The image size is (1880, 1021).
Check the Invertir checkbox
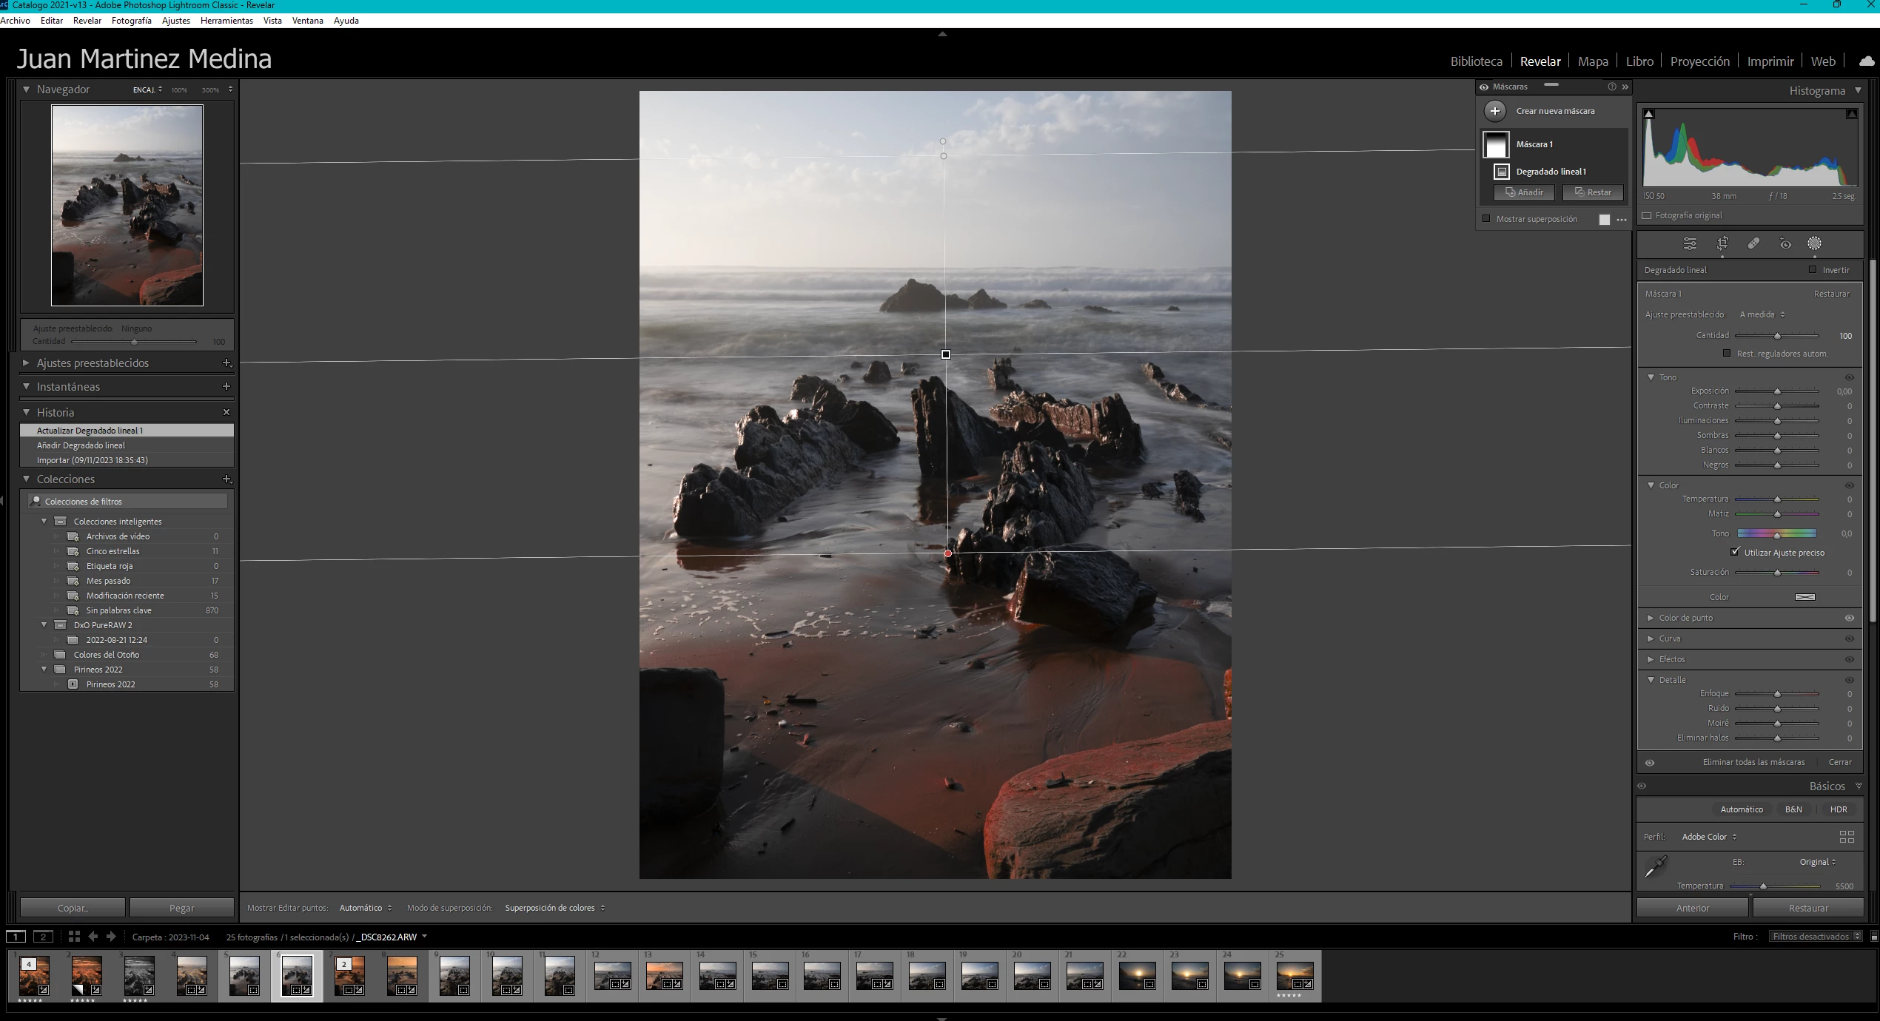(x=1813, y=270)
